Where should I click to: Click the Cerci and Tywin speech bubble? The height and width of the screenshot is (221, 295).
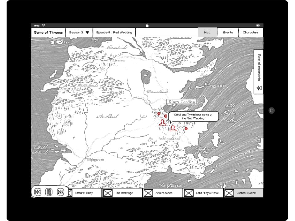tap(193, 117)
